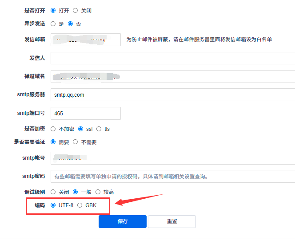Select GBK encoding
Image resolution: width=295 pixels, height=244 pixels.
coord(80,205)
